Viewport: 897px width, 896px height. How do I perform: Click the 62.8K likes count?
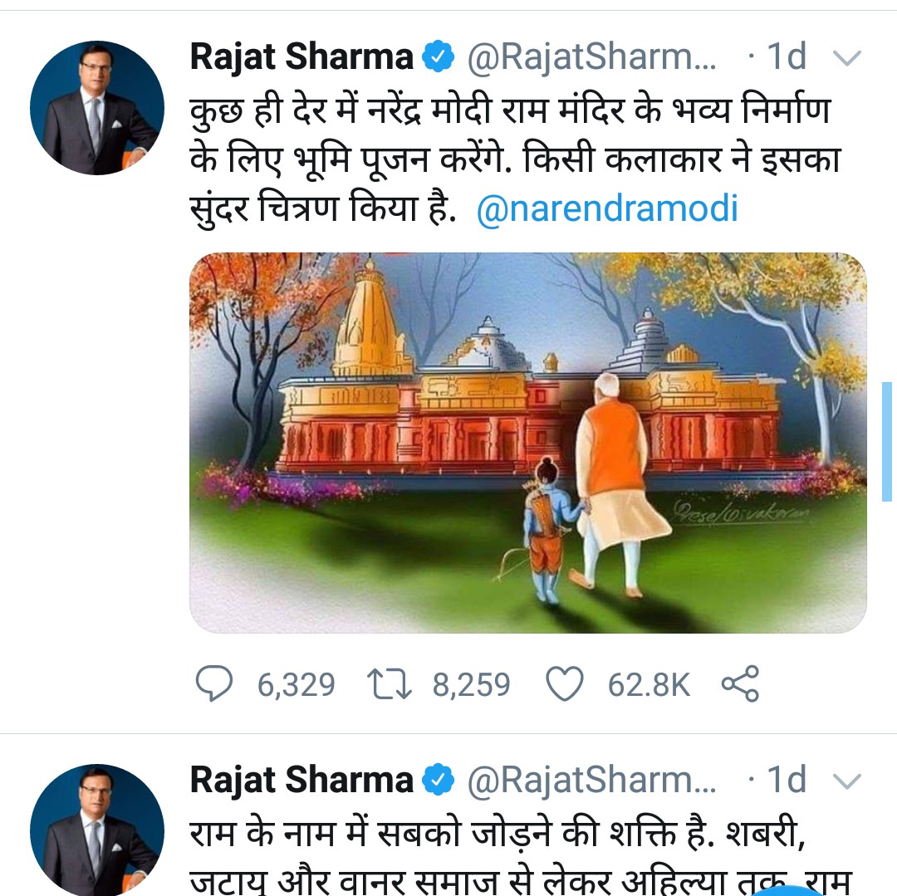coord(649,685)
